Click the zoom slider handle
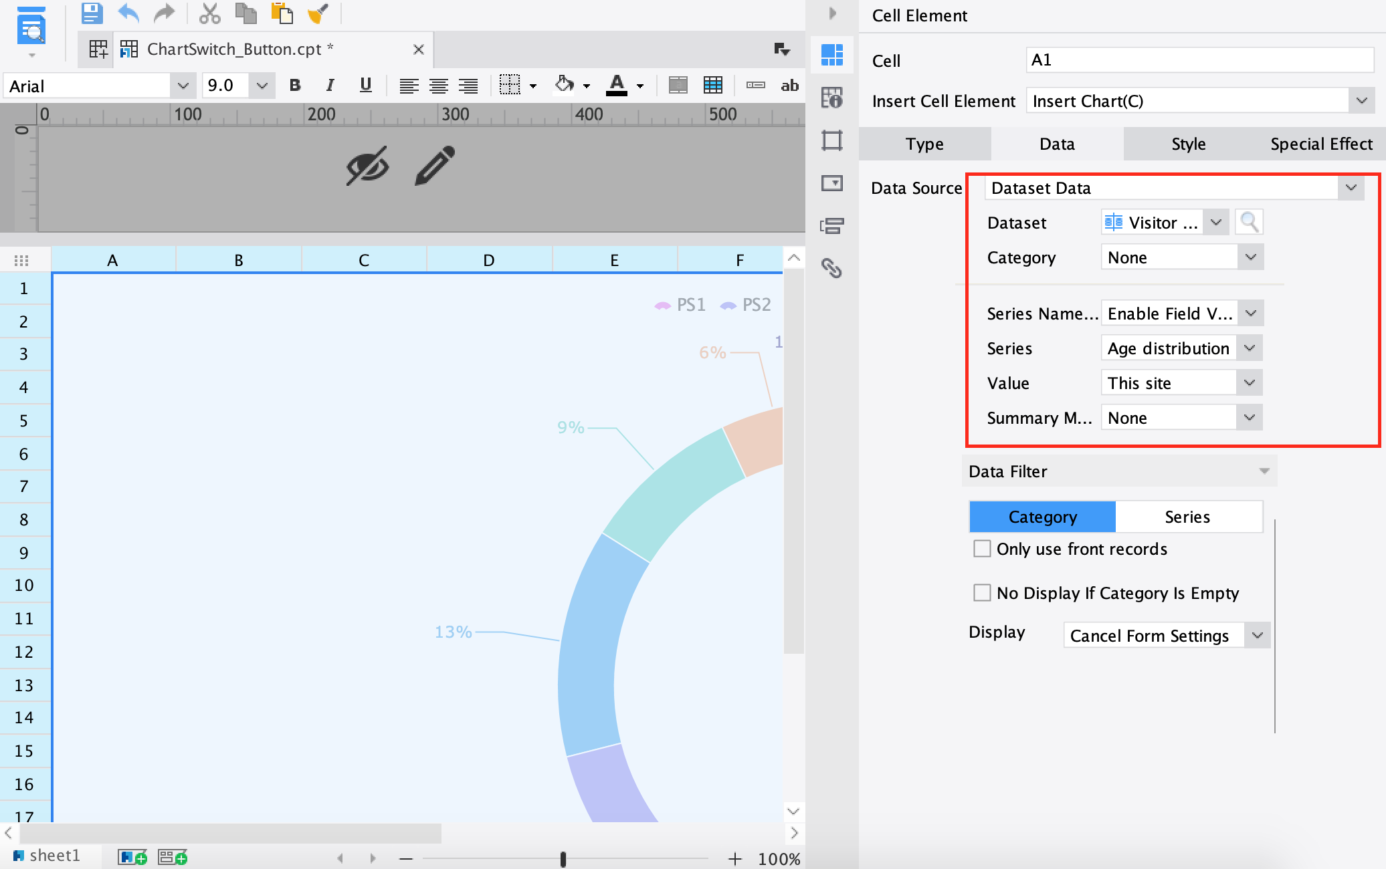The width and height of the screenshot is (1386, 869). 563,859
